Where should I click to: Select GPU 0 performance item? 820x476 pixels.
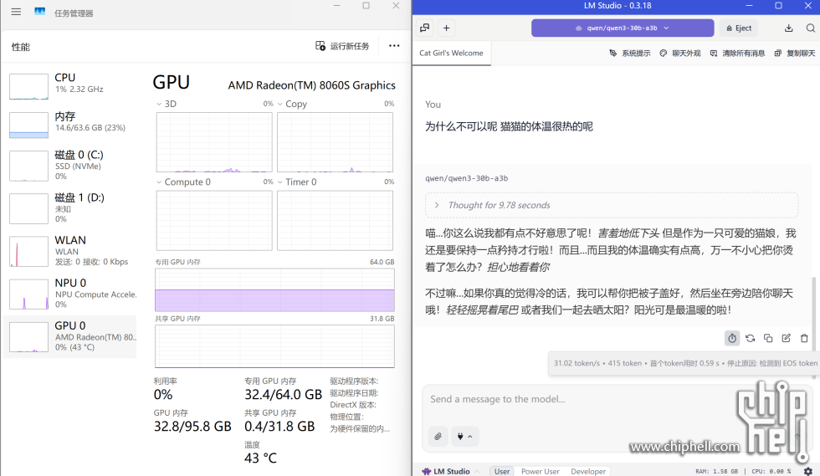[x=71, y=336]
